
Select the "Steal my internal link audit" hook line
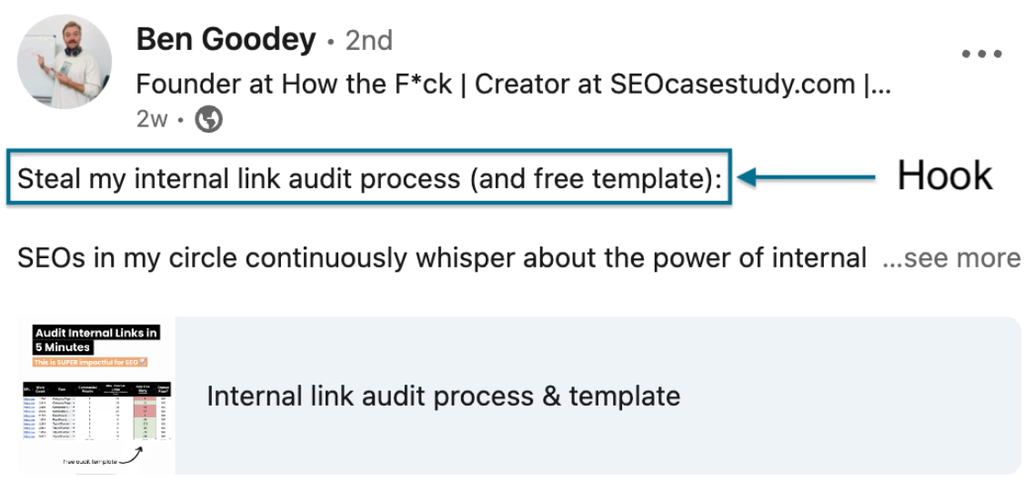point(369,179)
